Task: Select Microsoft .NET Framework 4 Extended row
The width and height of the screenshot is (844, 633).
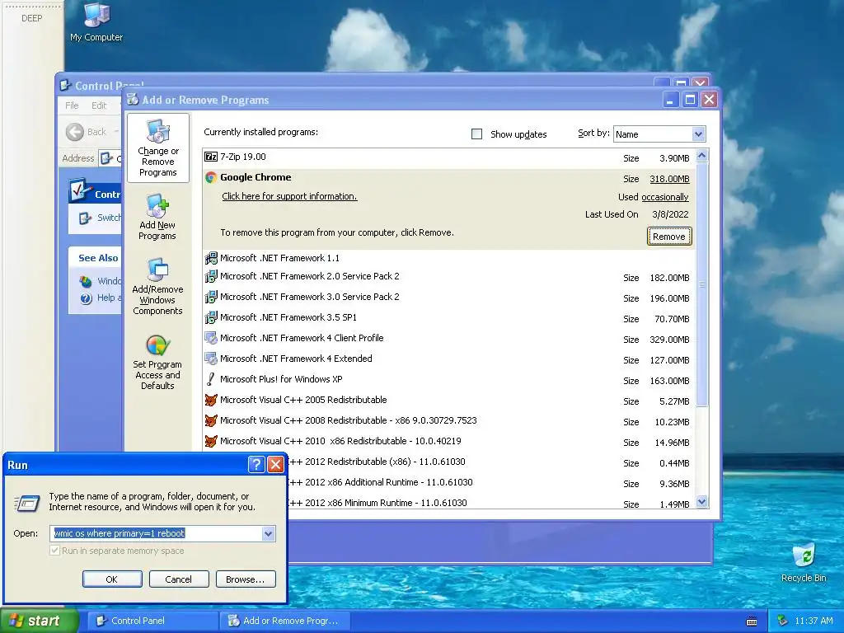Action: [x=448, y=359]
